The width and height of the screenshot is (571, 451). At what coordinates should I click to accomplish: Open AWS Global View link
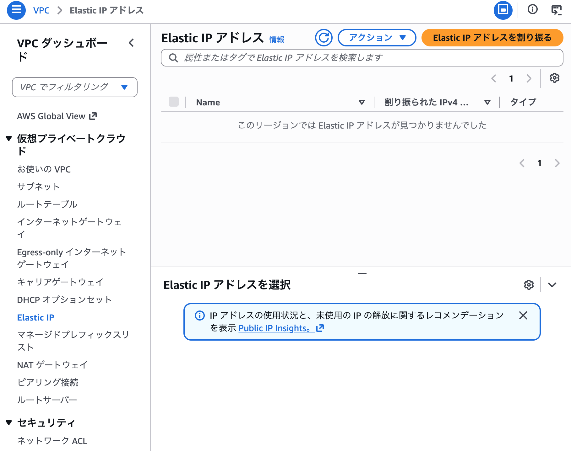tap(57, 116)
